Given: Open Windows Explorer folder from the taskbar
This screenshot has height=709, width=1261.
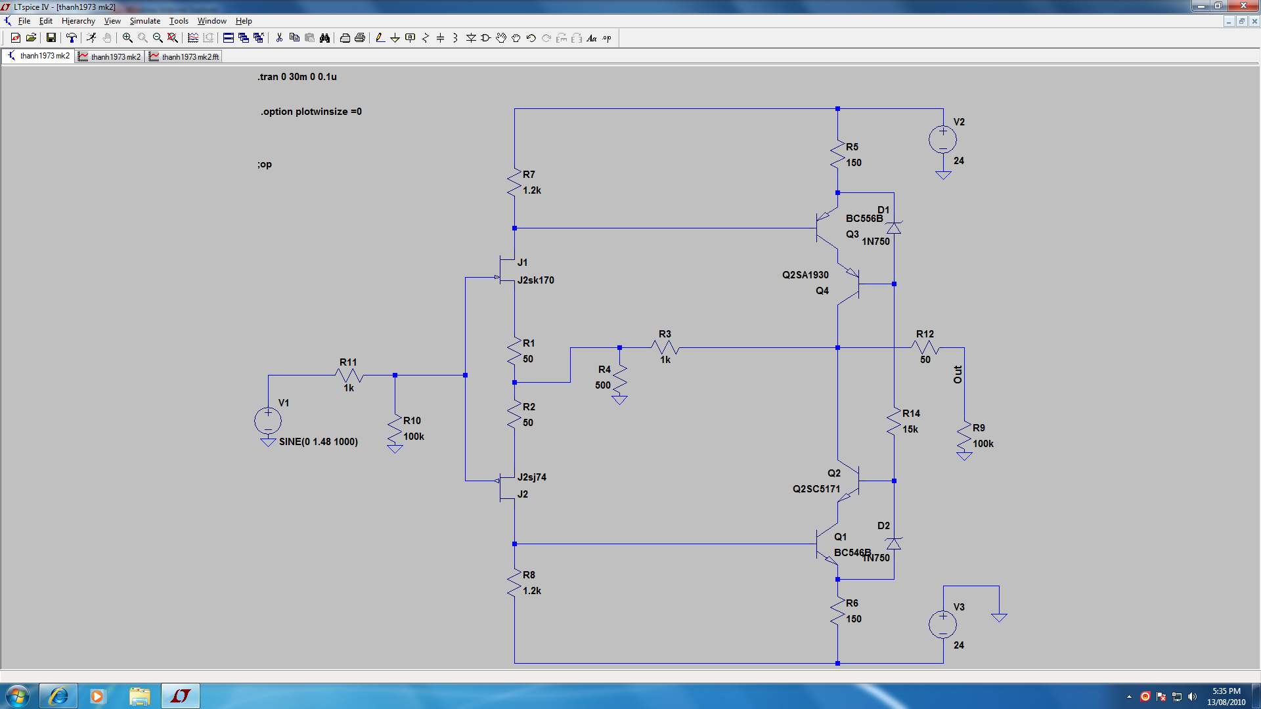Looking at the screenshot, I should click(x=139, y=696).
